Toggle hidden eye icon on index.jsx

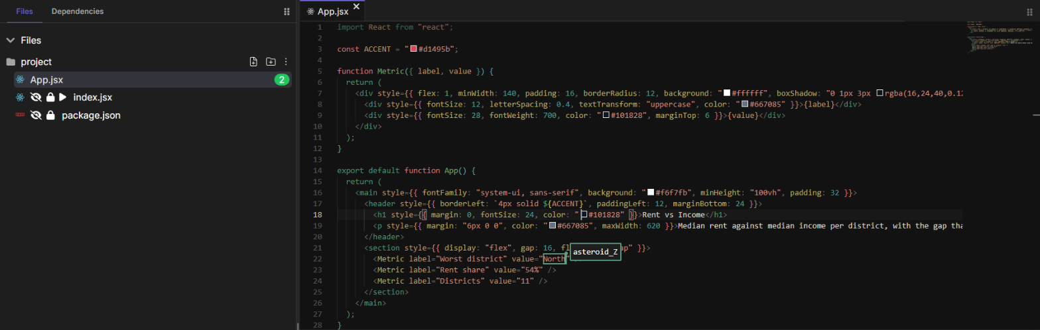click(36, 97)
